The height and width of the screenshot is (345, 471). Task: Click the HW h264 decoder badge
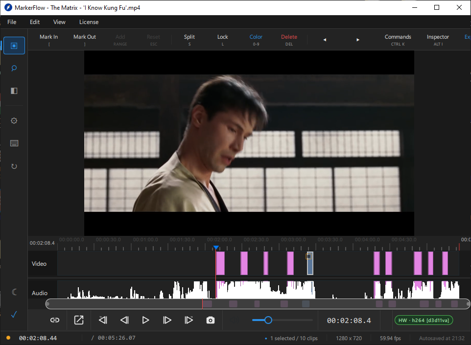[424, 321]
